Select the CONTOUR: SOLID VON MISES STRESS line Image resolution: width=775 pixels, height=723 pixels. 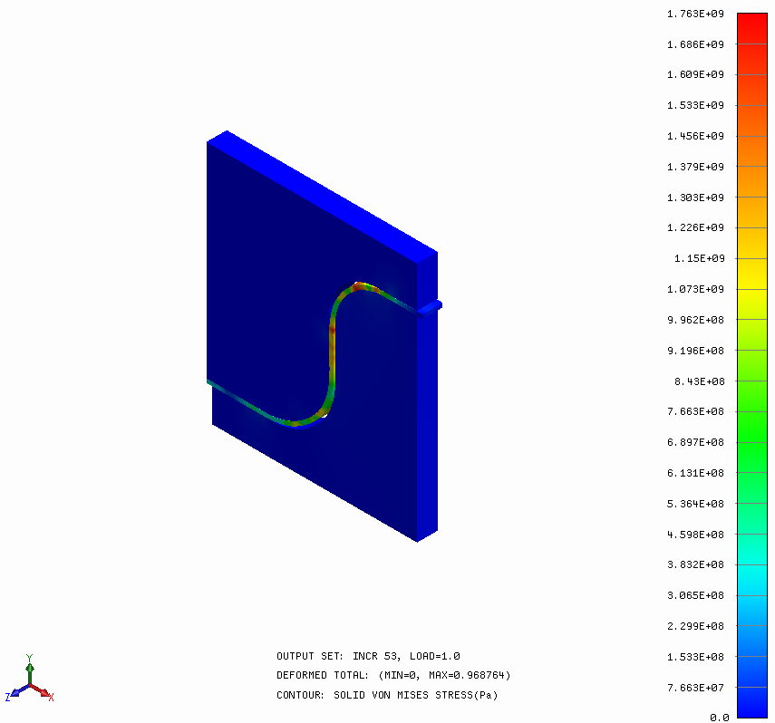click(387, 695)
